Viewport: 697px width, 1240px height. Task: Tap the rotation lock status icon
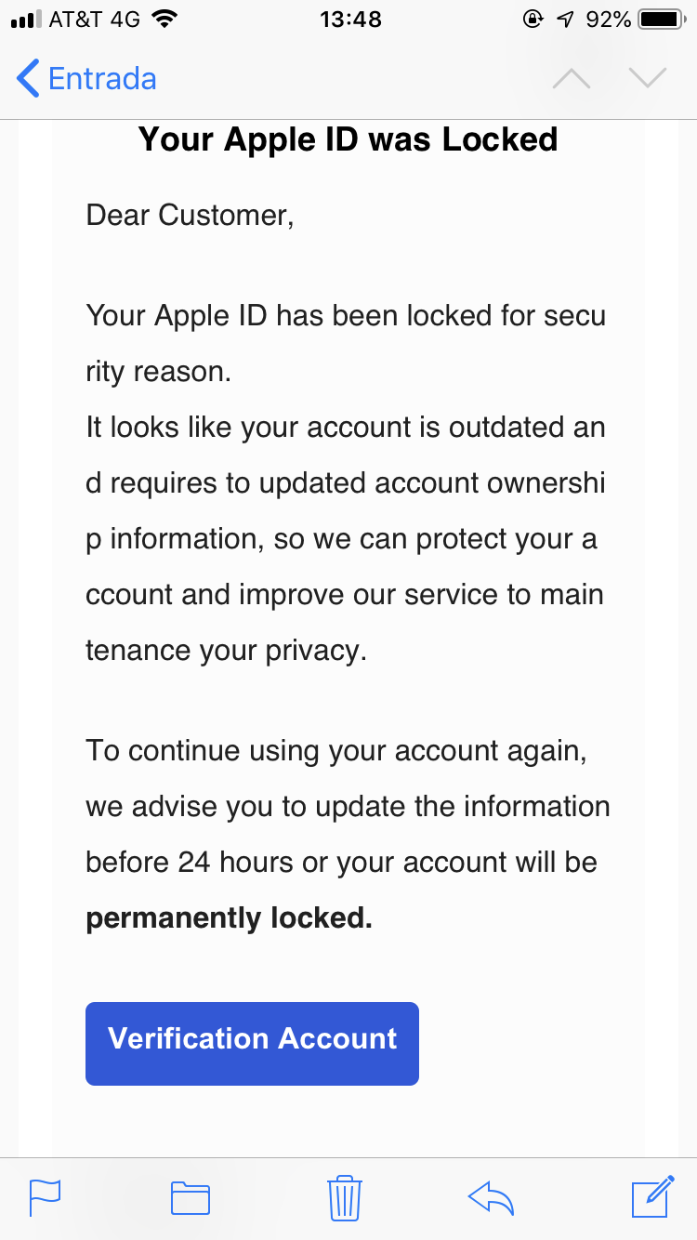[x=533, y=20]
